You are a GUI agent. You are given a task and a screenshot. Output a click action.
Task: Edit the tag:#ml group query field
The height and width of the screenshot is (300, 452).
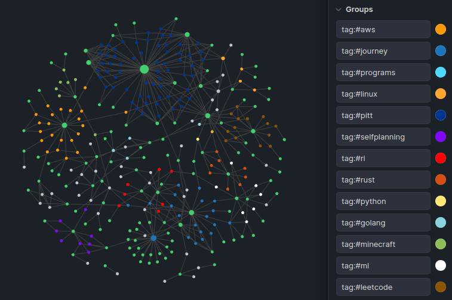[383, 265]
